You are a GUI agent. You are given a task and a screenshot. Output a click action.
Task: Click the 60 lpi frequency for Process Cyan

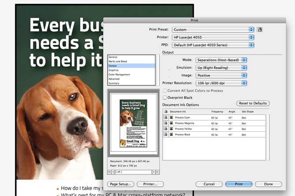point(214,118)
